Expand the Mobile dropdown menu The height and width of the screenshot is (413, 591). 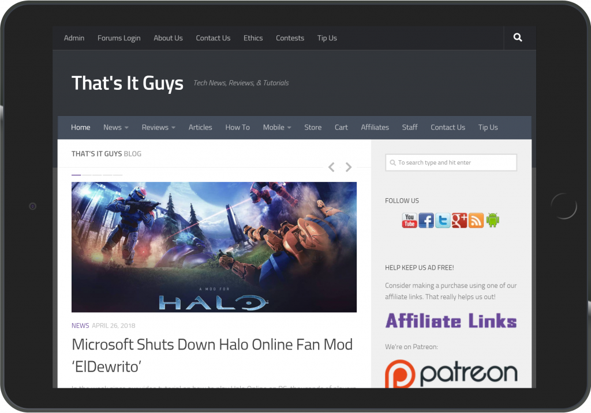[276, 127]
